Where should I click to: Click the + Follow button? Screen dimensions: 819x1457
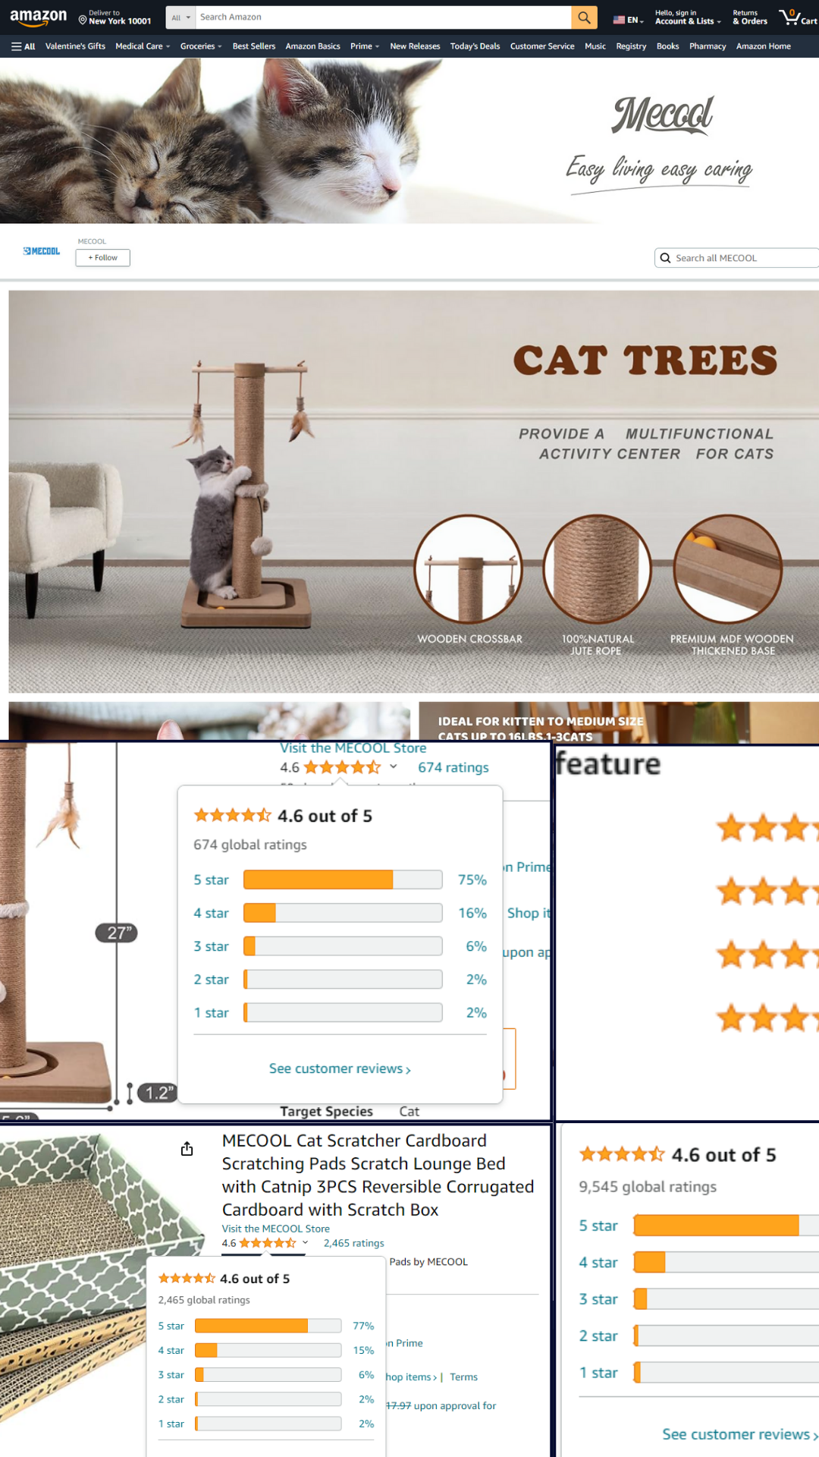[x=103, y=258]
